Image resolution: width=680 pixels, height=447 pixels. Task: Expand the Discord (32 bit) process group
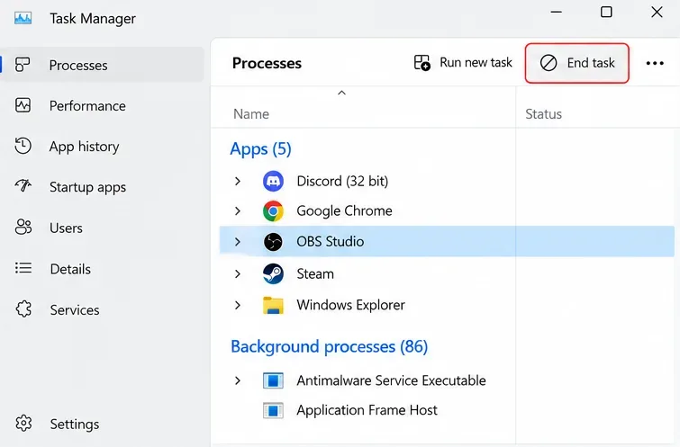[237, 181]
